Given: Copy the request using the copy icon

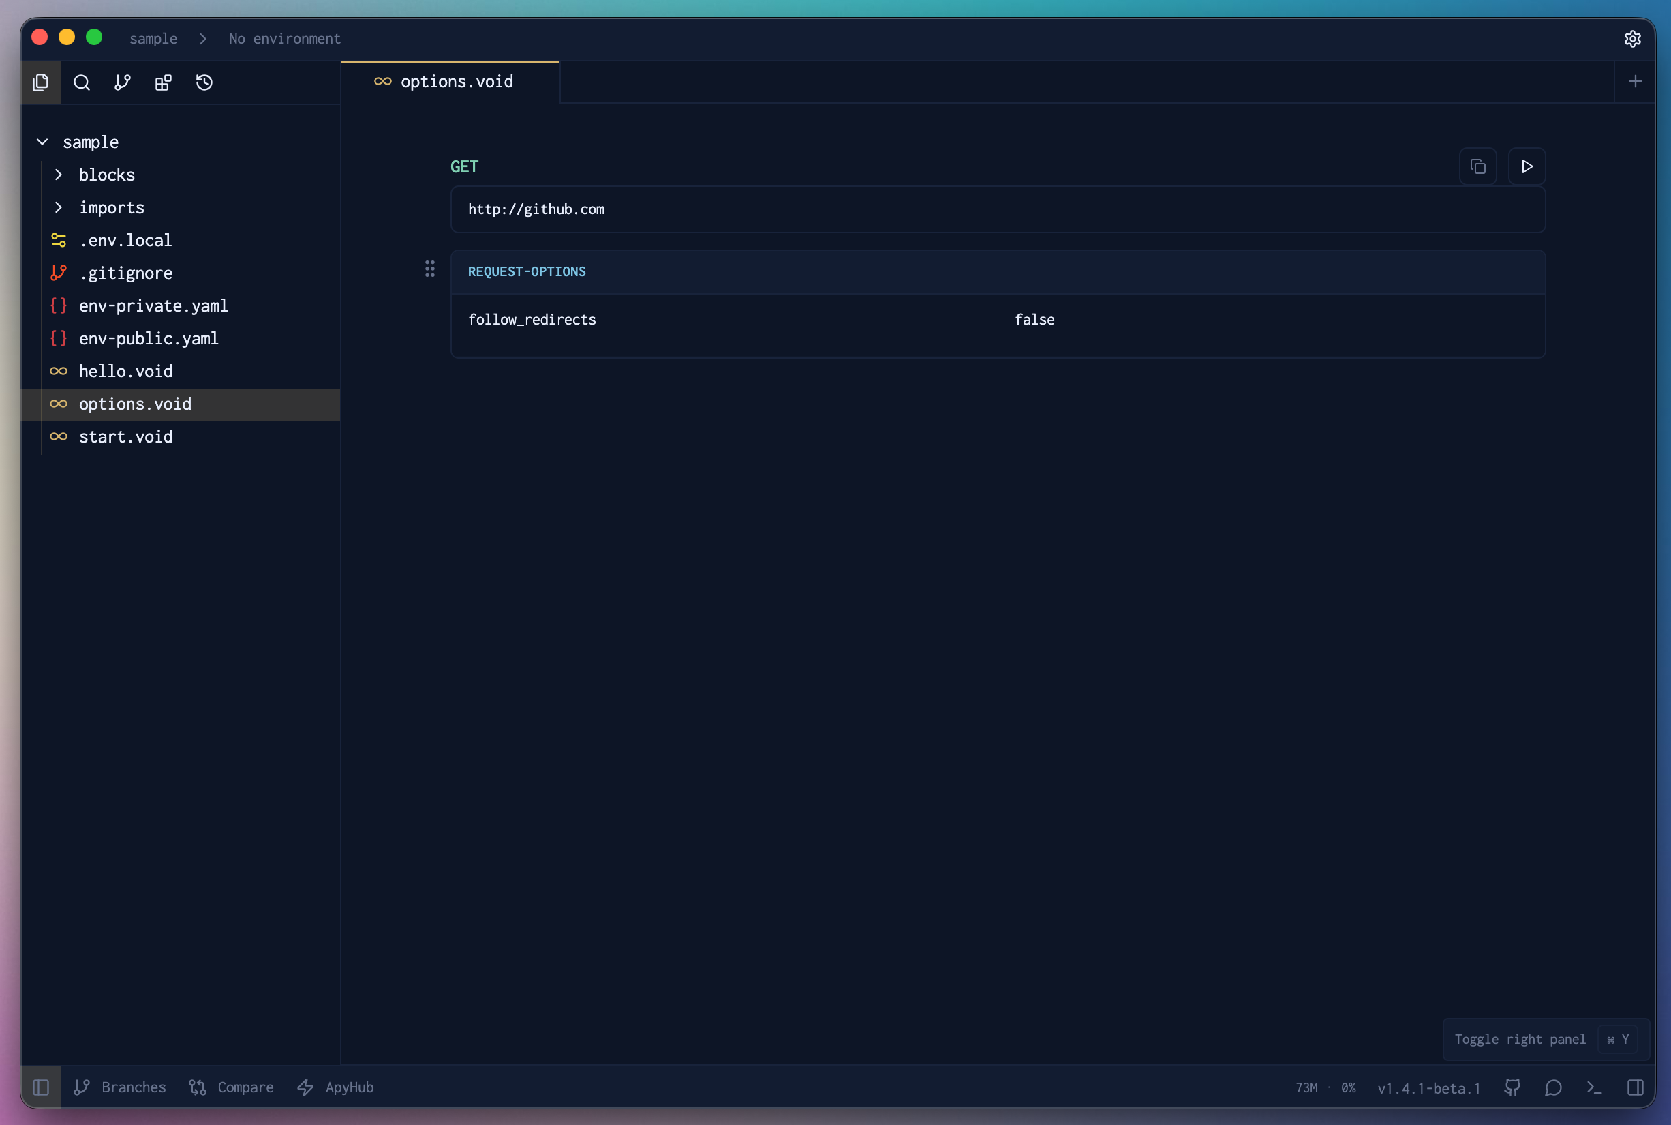Looking at the screenshot, I should (1477, 166).
